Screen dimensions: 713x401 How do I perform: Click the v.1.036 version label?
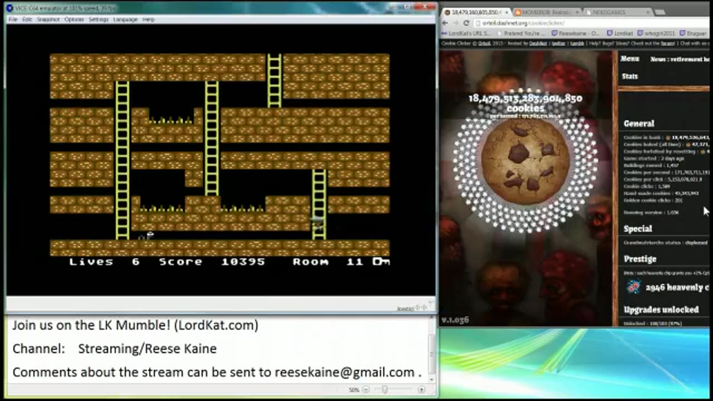(455, 320)
